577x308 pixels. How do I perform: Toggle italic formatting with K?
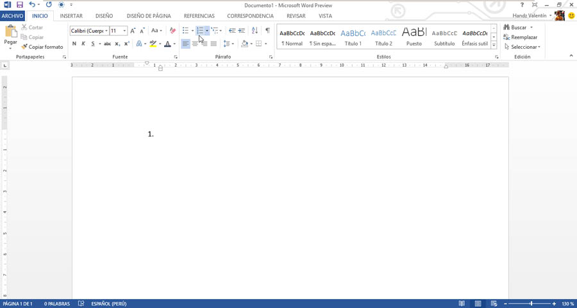pos(83,44)
